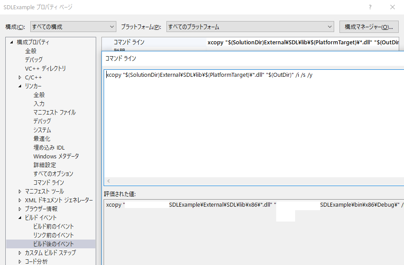Collapse the リンカー tree node

click(x=20, y=86)
